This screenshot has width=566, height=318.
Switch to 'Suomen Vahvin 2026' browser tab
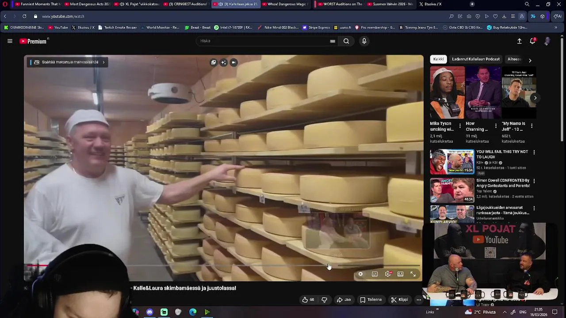(390, 4)
